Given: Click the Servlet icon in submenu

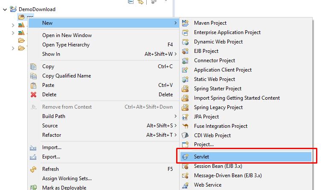Looking at the screenshot, I should click(185, 157).
